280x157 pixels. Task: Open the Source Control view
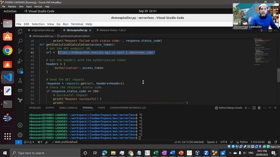pyautogui.click(x=20, y=51)
